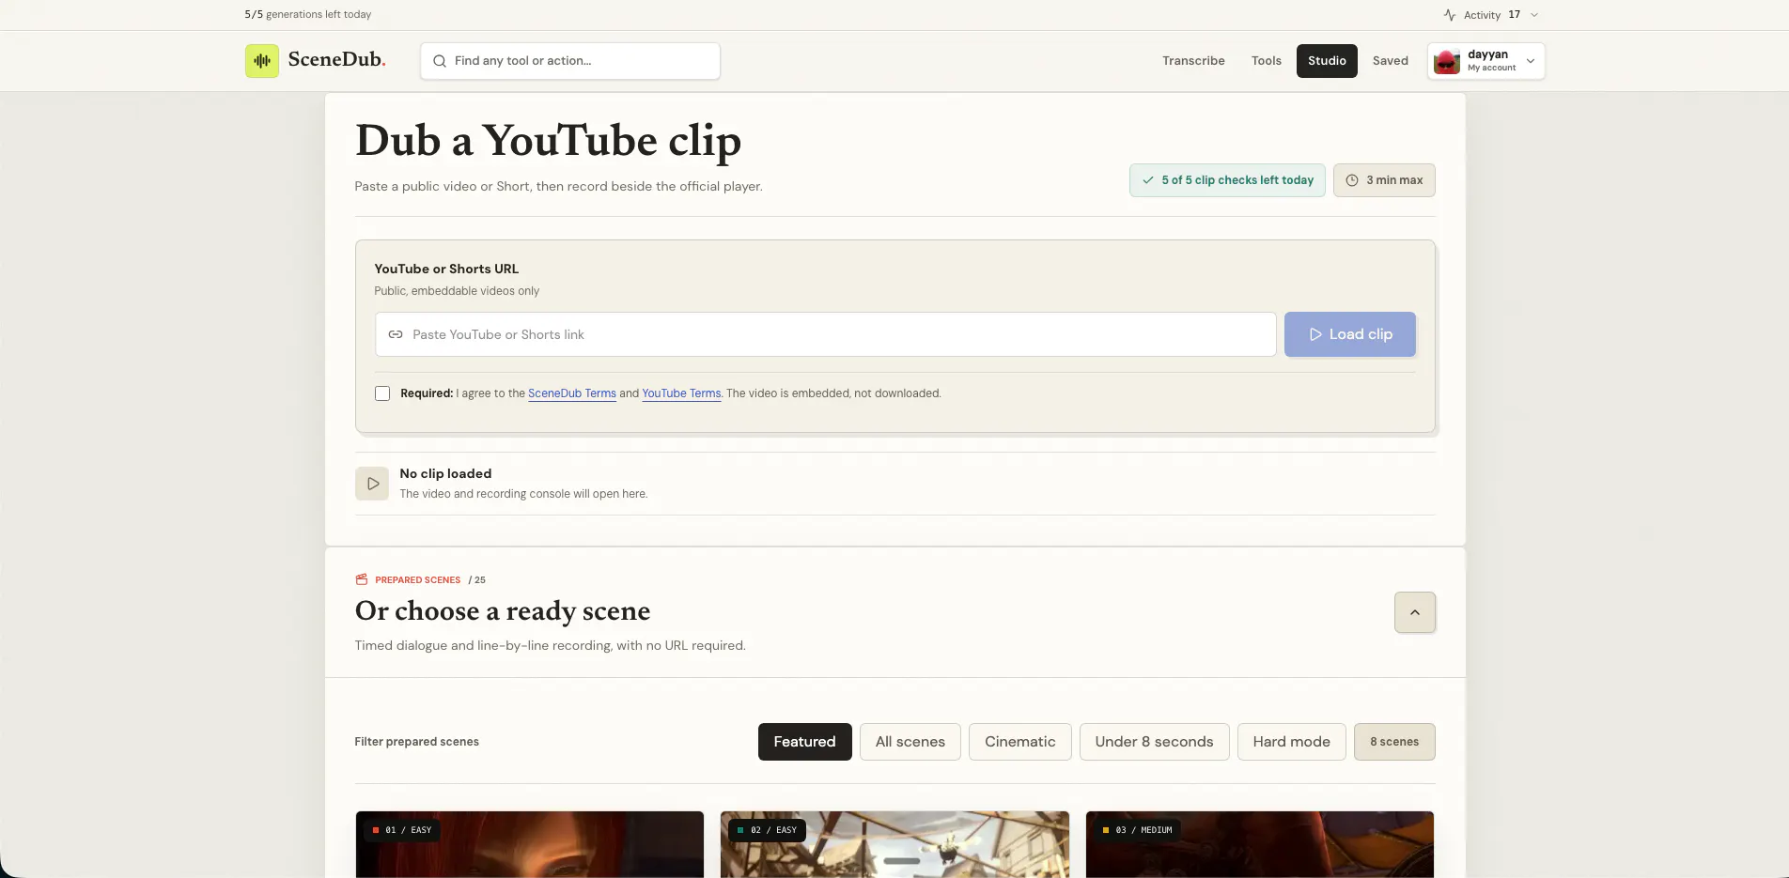Collapse the ready scene section
Screen dimensions: 1789x878
(x=1415, y=612)
